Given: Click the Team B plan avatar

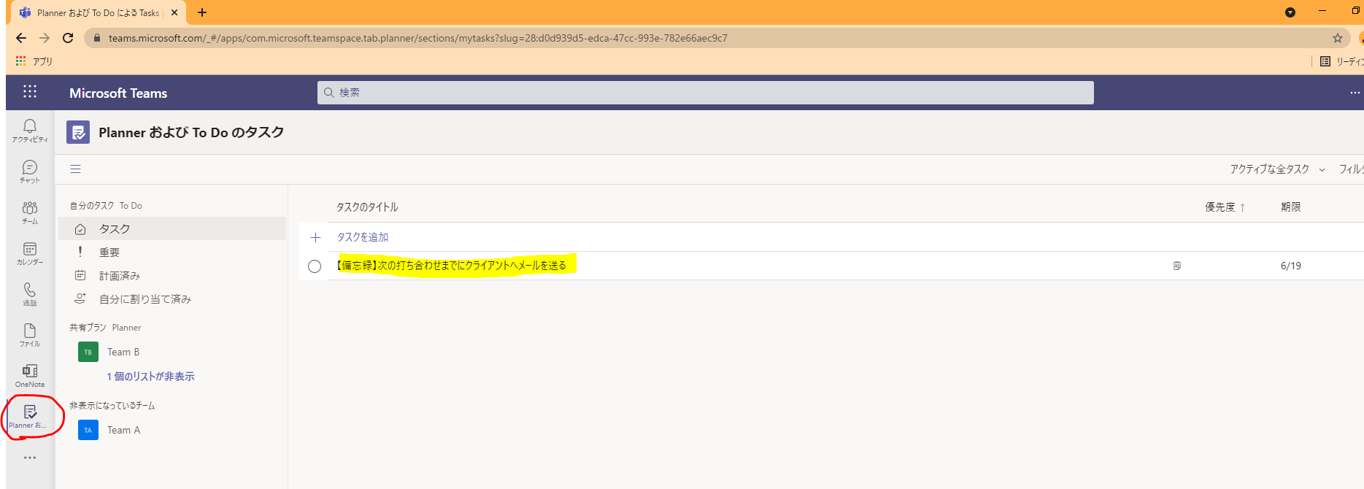Looking at the screenshot, I should 88,352.
